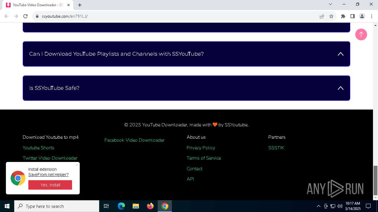378x212 pixels.
Task: Open the Extensions puzzle icon
Action: tap(343, 16)
